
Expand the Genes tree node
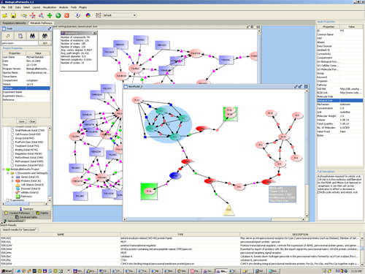coord(12,177)
